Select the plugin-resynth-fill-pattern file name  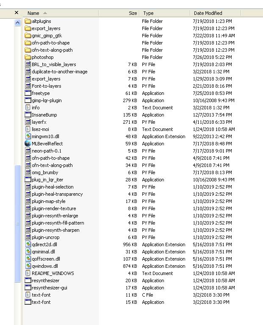58,223
